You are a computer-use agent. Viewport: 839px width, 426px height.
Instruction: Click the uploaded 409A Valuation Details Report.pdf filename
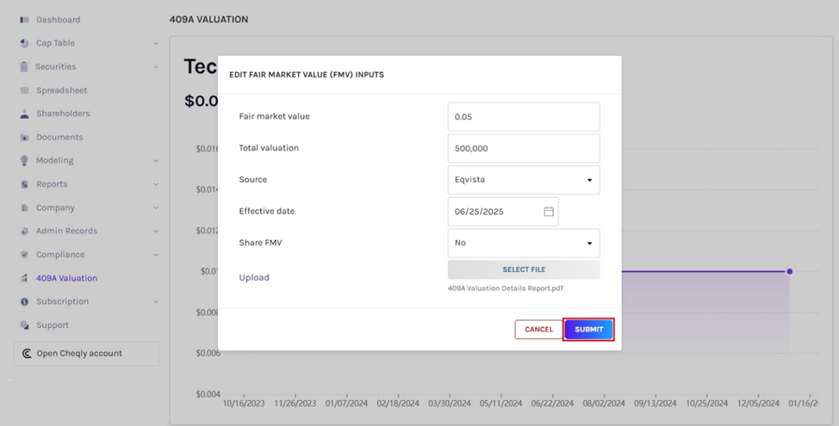505,288
